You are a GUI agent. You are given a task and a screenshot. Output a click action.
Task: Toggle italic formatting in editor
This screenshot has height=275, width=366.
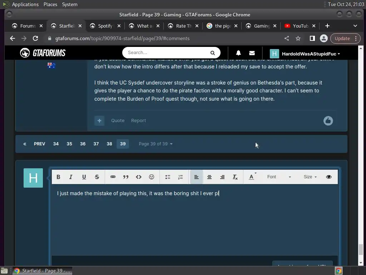click(x=71, y=177)
